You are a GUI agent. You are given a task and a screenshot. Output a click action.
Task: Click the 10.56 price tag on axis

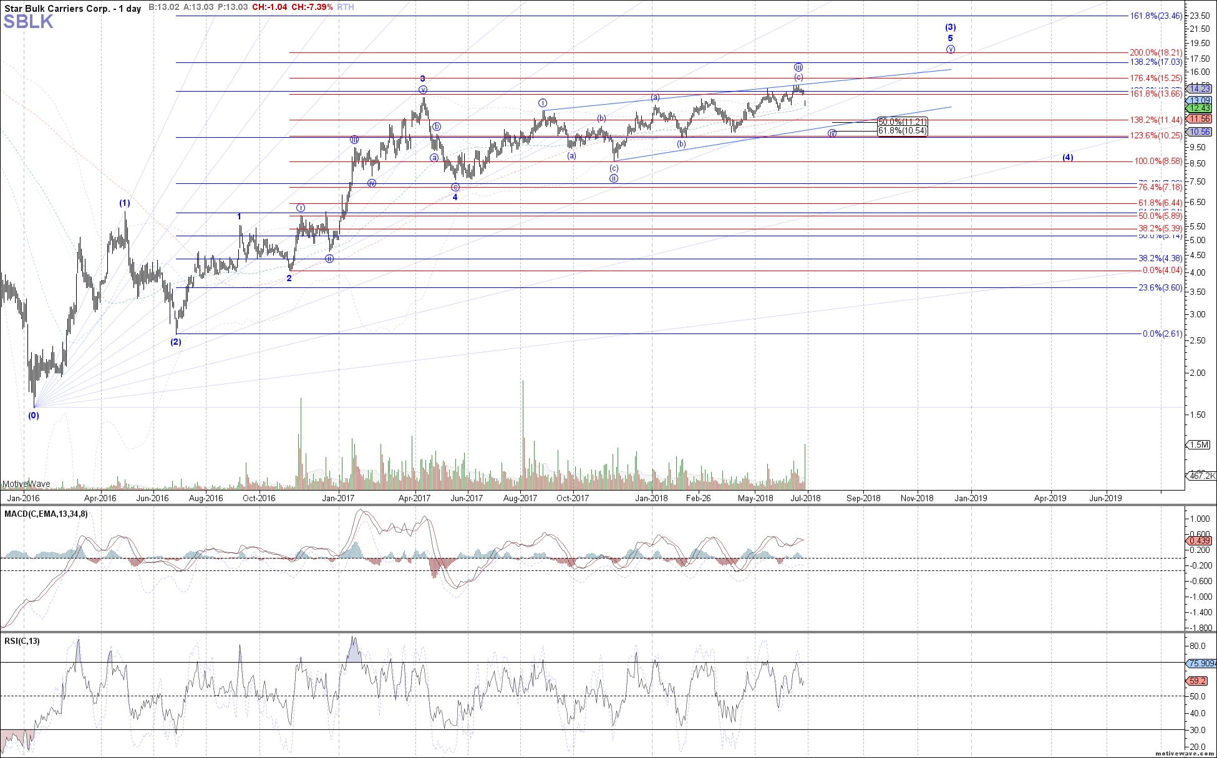click(1200, 132)
